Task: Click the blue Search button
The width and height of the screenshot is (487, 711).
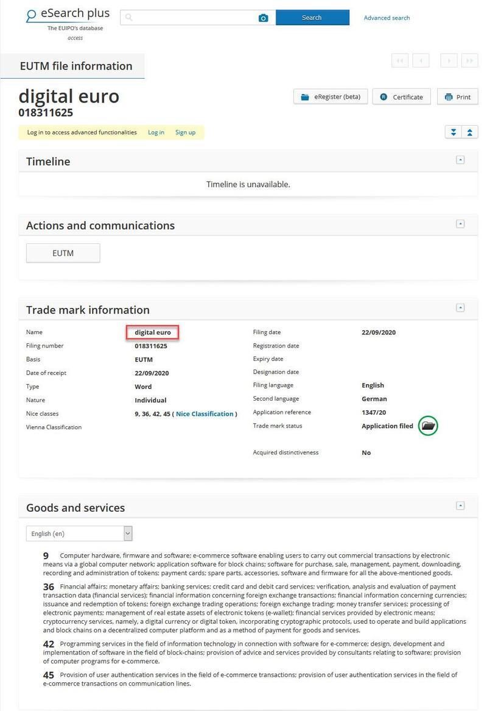Action: [x=312, y=18]
